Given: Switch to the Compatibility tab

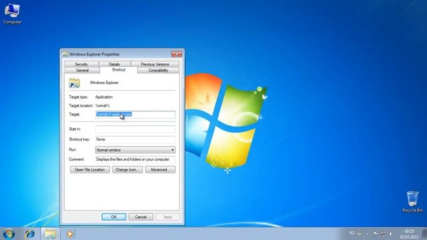Looking at the screenshot, I should click(x=158, y=70).
